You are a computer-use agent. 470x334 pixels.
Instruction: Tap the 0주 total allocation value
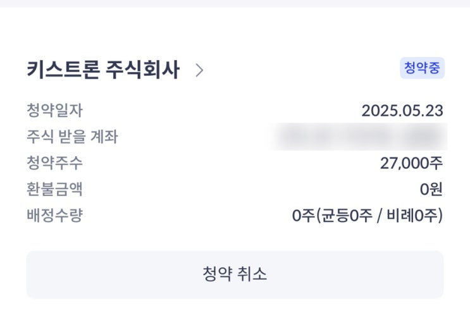pyautogui.click(x=302, y=216)
